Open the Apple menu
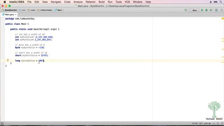The image size is (224, 126). click(x=5, y=2)
